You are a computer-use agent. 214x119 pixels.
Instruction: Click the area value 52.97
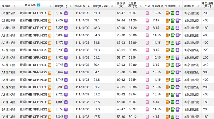point(121,57)
